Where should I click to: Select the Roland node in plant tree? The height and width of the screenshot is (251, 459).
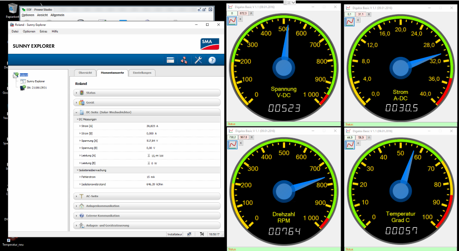tap(23, 75)
